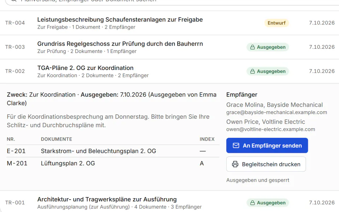Screen dimensions: 339x212
Task: Click the INDEX column header
Action: [x=207, y=139]
